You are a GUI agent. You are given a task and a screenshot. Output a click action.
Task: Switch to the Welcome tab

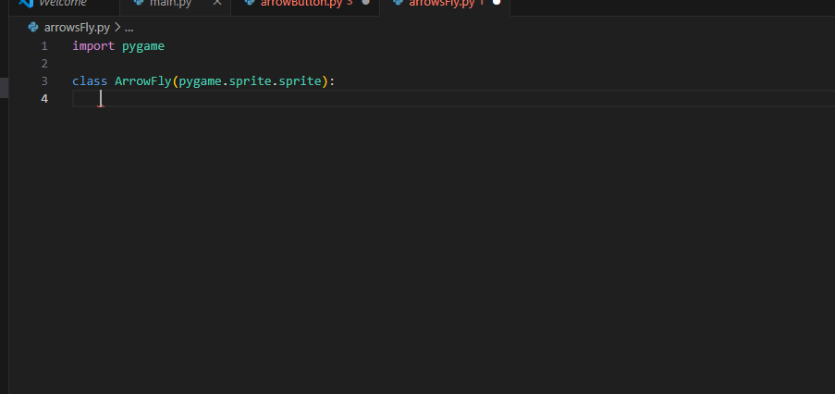pos(62,3)
